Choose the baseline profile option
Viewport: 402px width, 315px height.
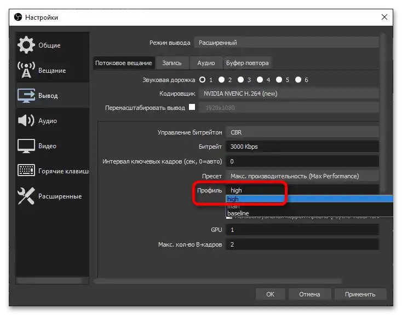pos(309,213)
